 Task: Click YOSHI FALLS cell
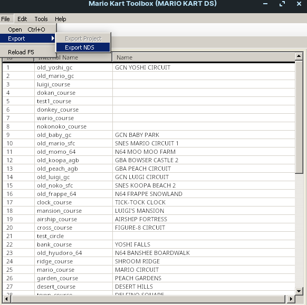click(204, 244)
